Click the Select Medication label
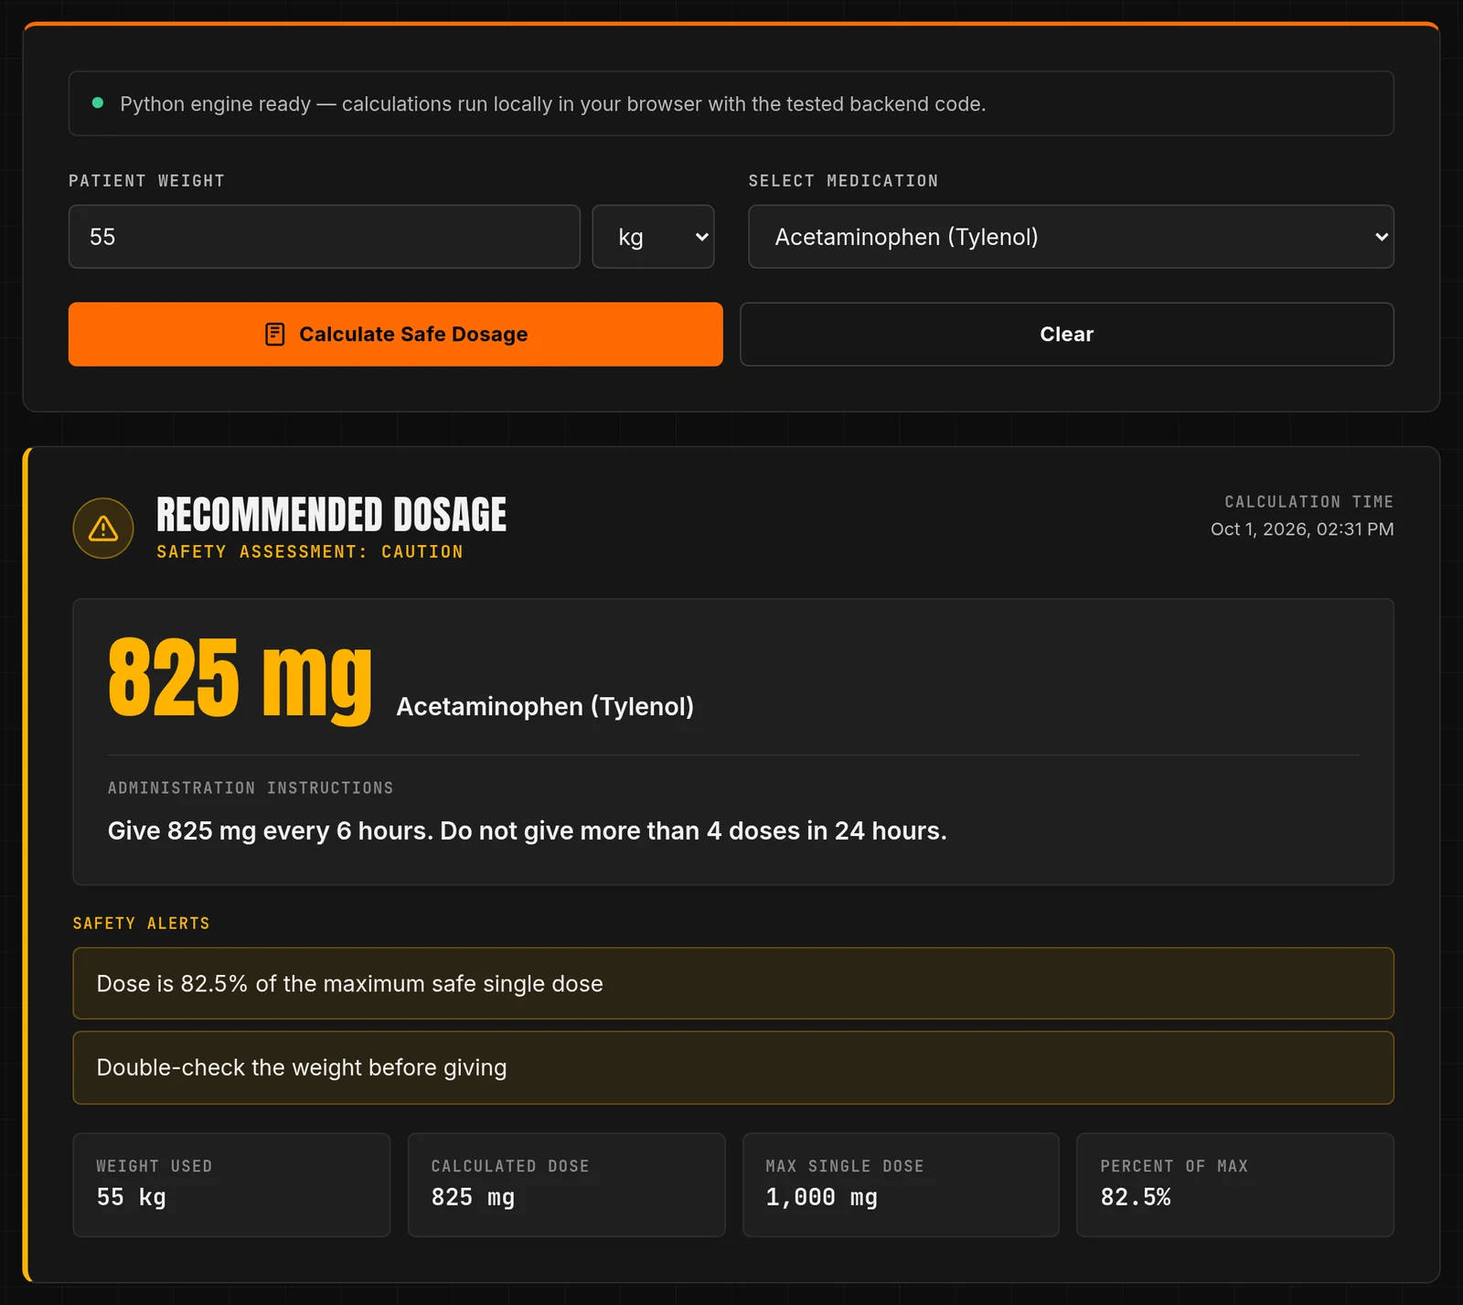 843,181
